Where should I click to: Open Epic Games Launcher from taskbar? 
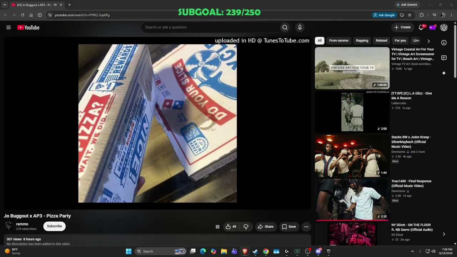click(328, 251)
